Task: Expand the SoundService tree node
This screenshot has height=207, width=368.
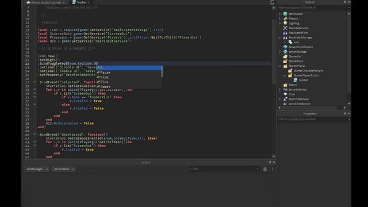Action: click(280, 90)
